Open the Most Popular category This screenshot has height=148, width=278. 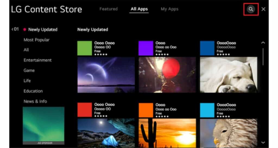[36, 40]
